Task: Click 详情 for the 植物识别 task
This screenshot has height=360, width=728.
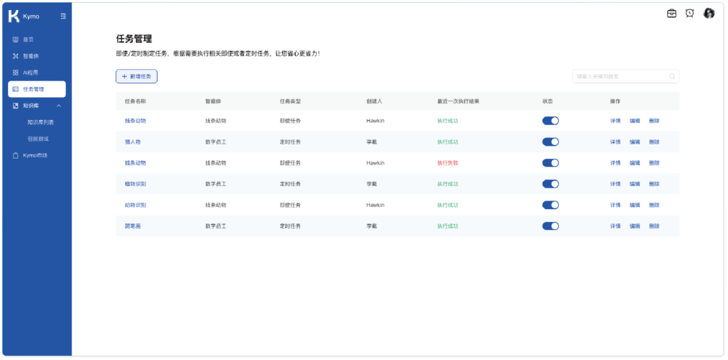Action: click(615, 184)
